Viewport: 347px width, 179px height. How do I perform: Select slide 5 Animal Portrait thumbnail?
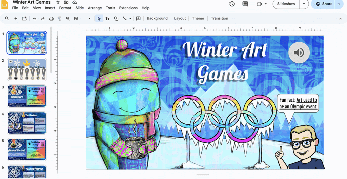pyautogui.click(x=27, y=150)
